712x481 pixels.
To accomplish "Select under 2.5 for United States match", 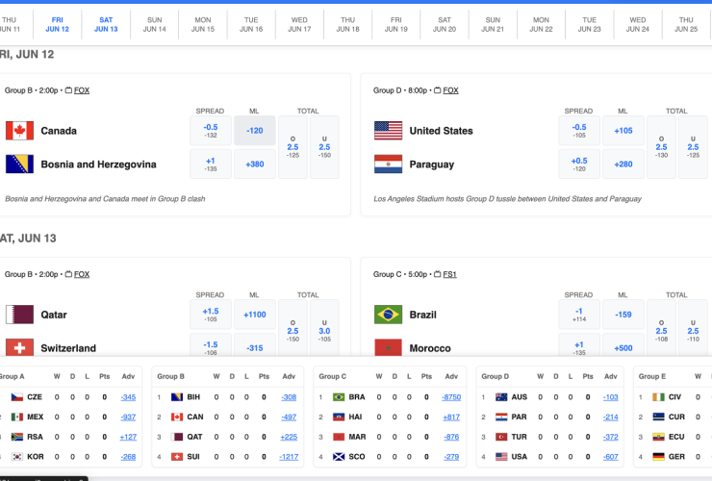I will pyautogui.click(x=693, y=147).
